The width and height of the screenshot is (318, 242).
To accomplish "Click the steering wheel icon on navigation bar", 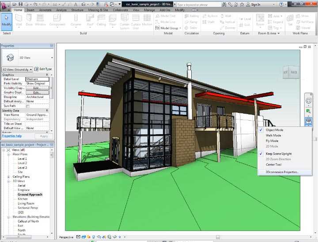I will pyautogui.click(x=308, y=101).
